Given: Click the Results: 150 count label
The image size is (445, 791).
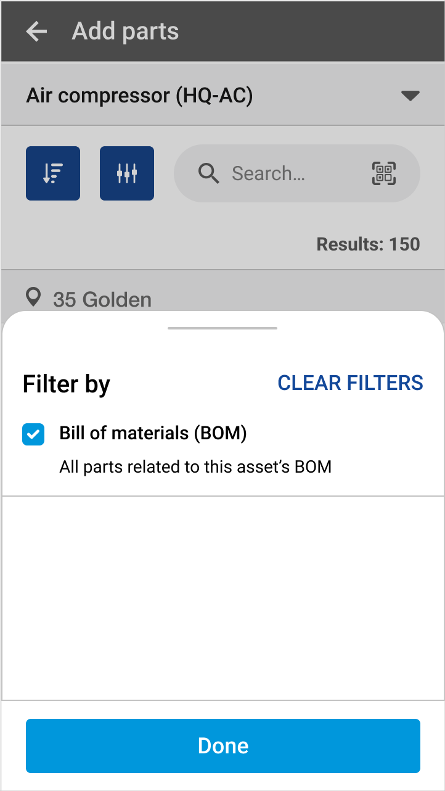Looking at the screenshot, I should [x=368, y=244].
